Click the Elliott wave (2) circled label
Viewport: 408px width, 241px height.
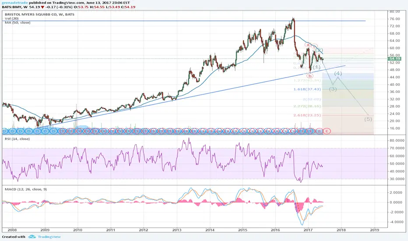319,50
